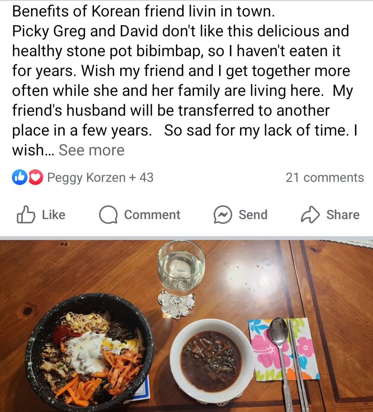The height and width of the screenshot is (412, 373).
Task: Click the Send button label
Action: pyautogui.click(x=253, y=215)
